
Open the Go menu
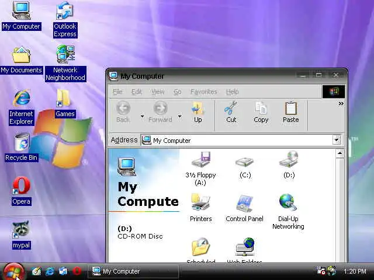(177, 92)
